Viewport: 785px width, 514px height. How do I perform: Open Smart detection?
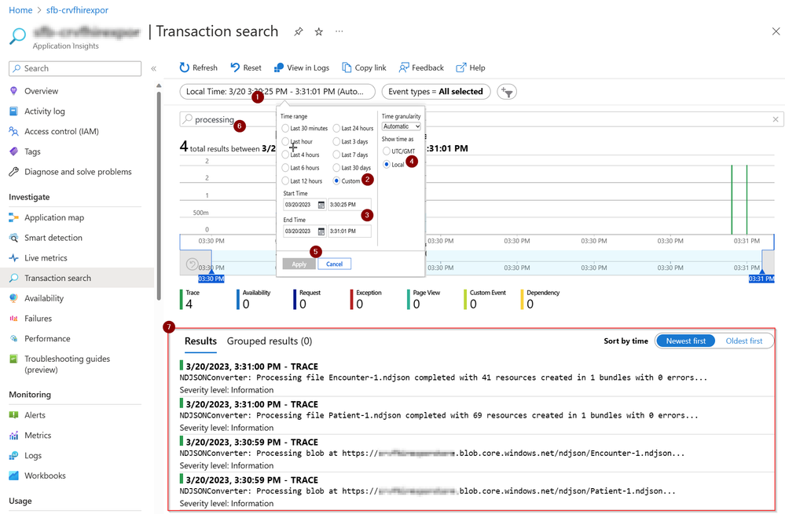point(53,238)
